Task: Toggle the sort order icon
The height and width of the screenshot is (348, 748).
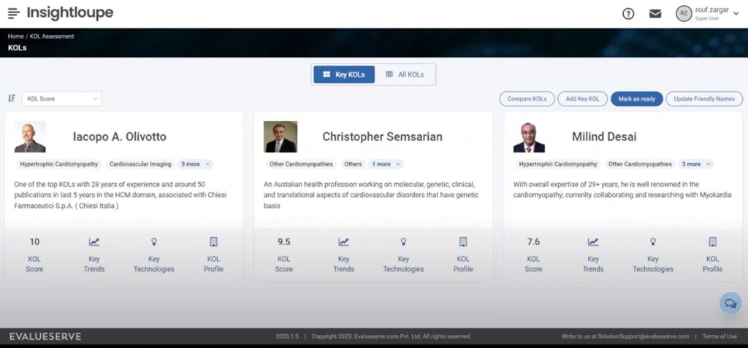Action: 12,98
